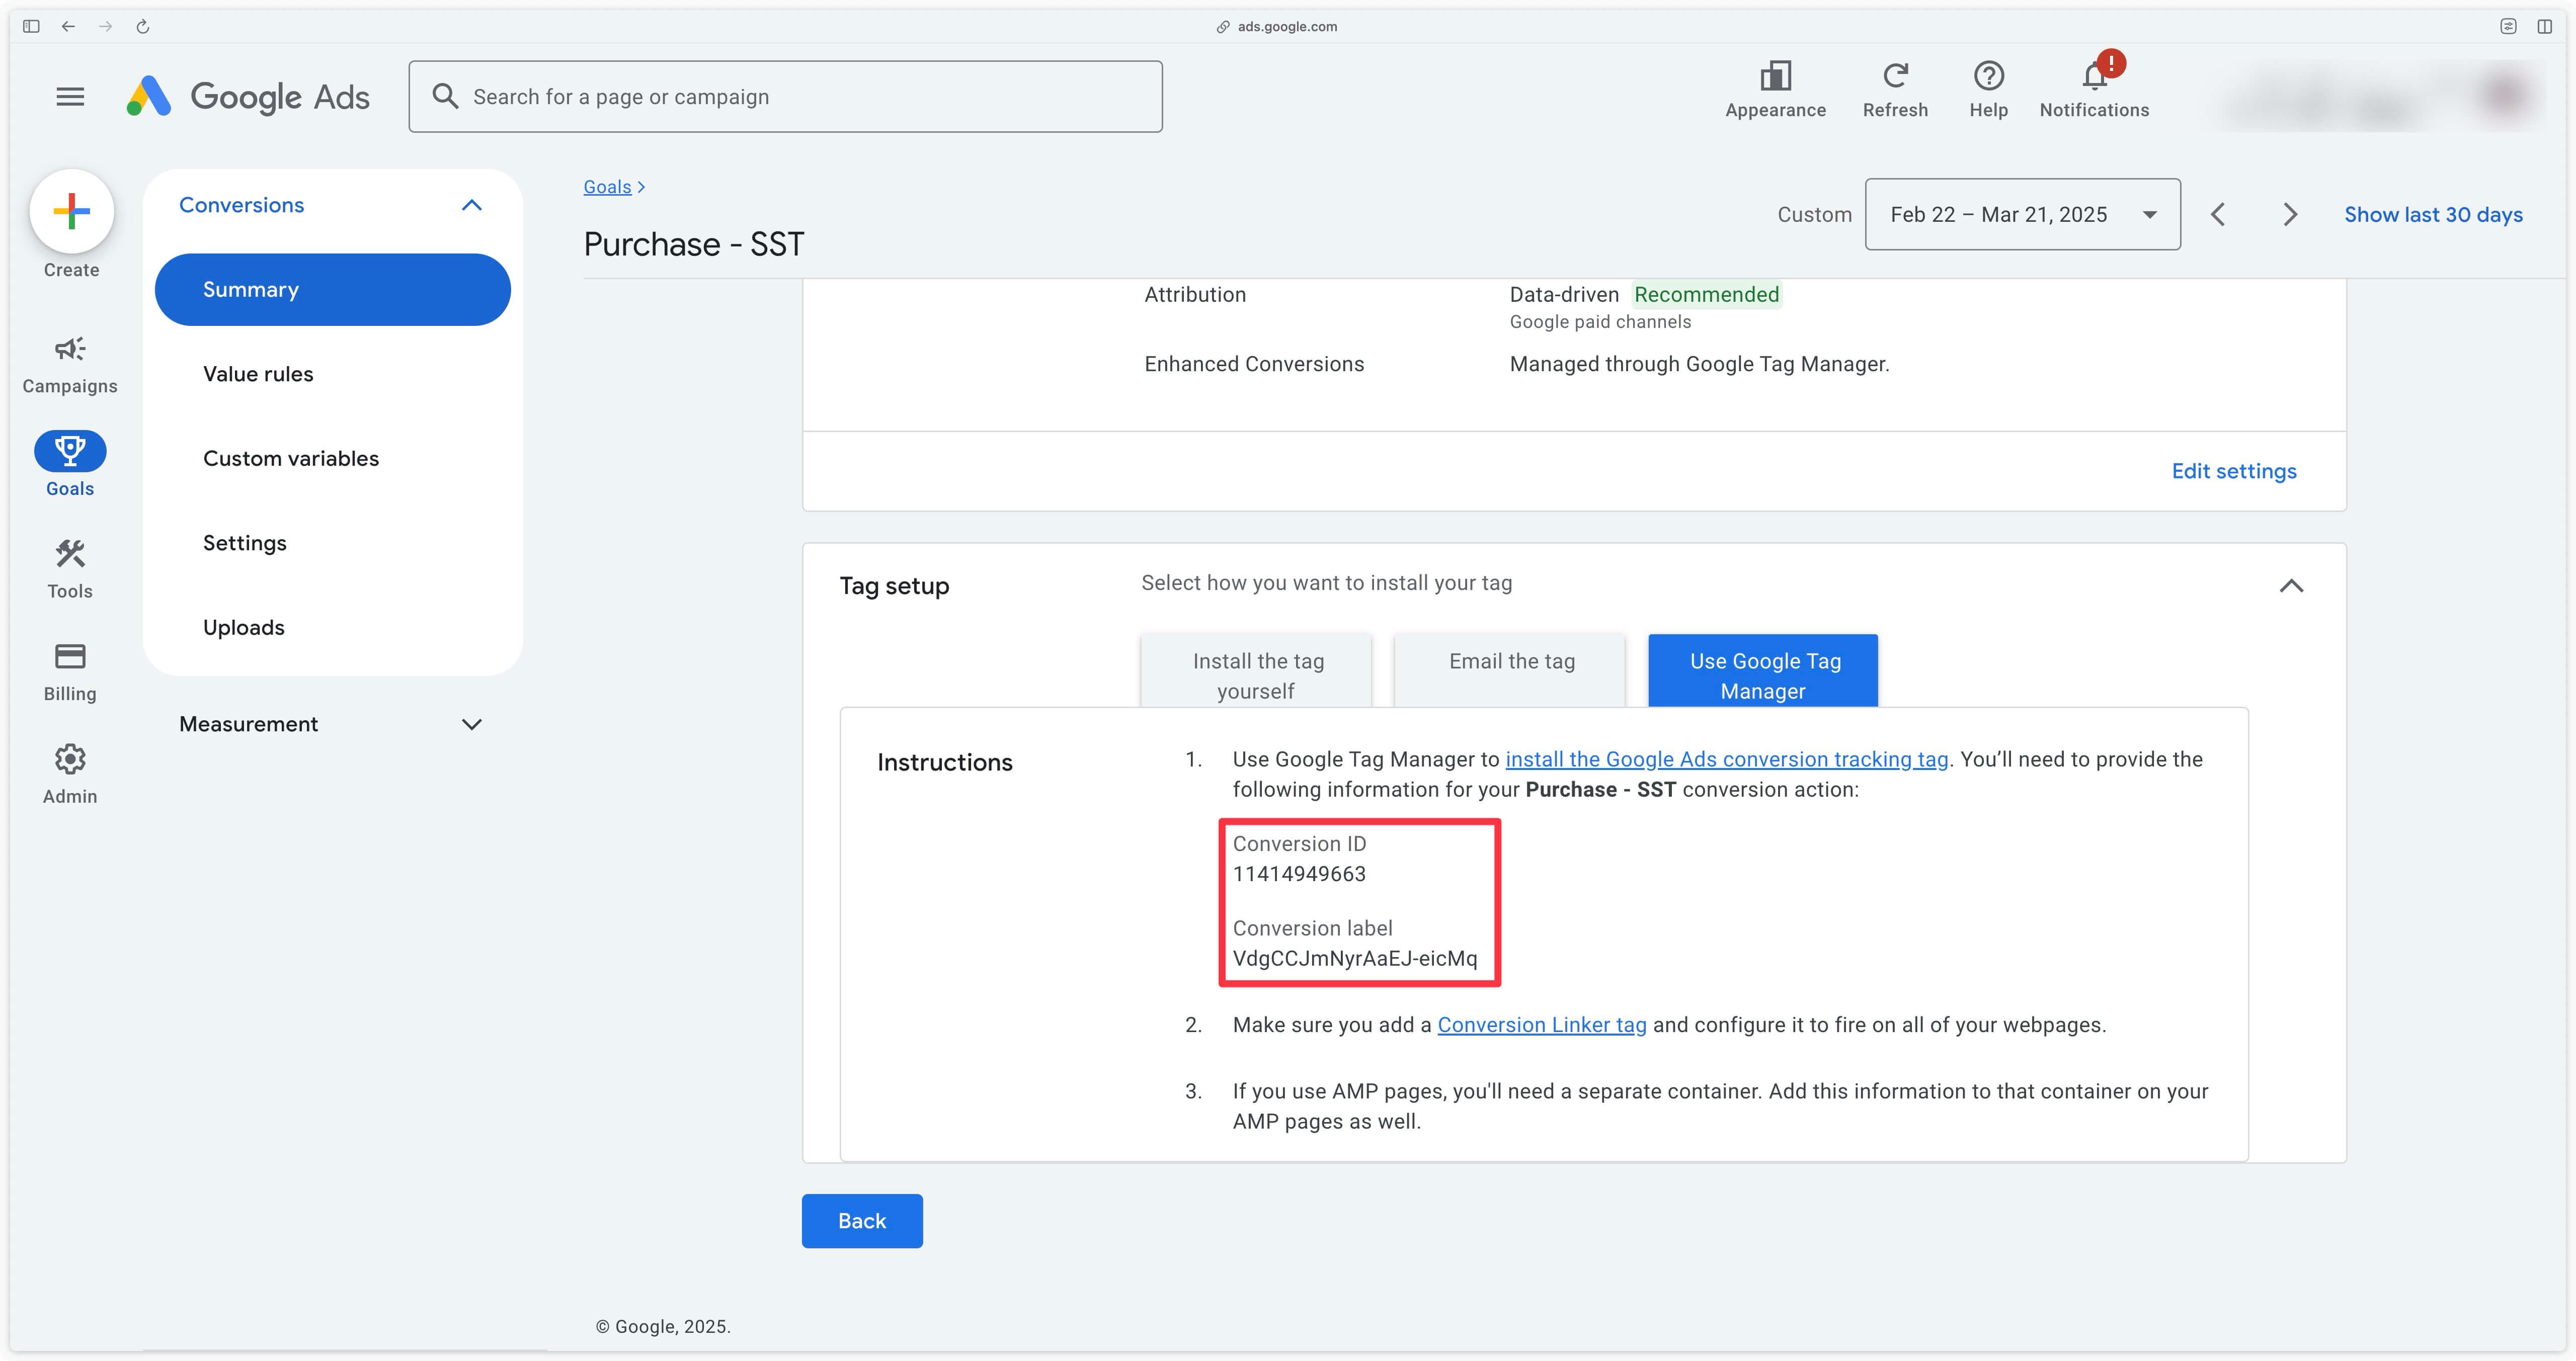
Task: Click the Data-driven attribution value
Action: (1564, 294)
